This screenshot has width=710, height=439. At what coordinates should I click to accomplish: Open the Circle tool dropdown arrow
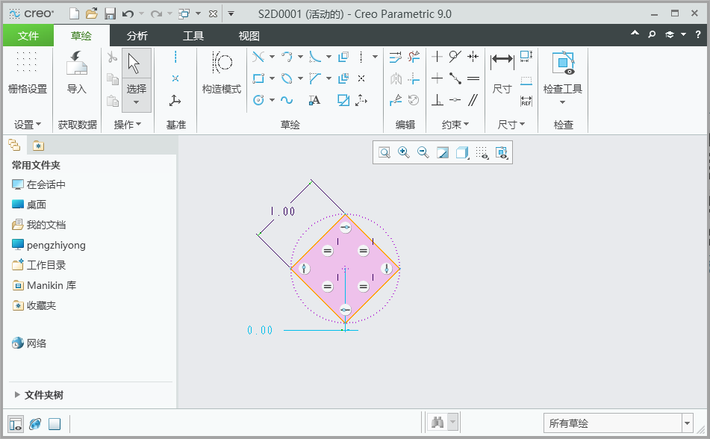[273, 100]
